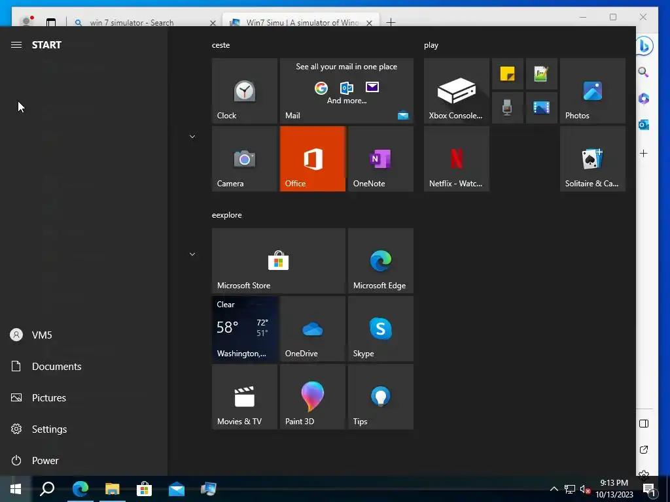Open Xbox Console Companion tile
Screen dimensions: 670x502
(x=456, y=91)
